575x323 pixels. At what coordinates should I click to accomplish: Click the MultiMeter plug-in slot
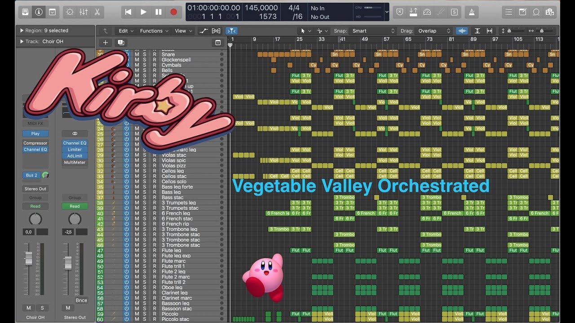tap(75, 162)
